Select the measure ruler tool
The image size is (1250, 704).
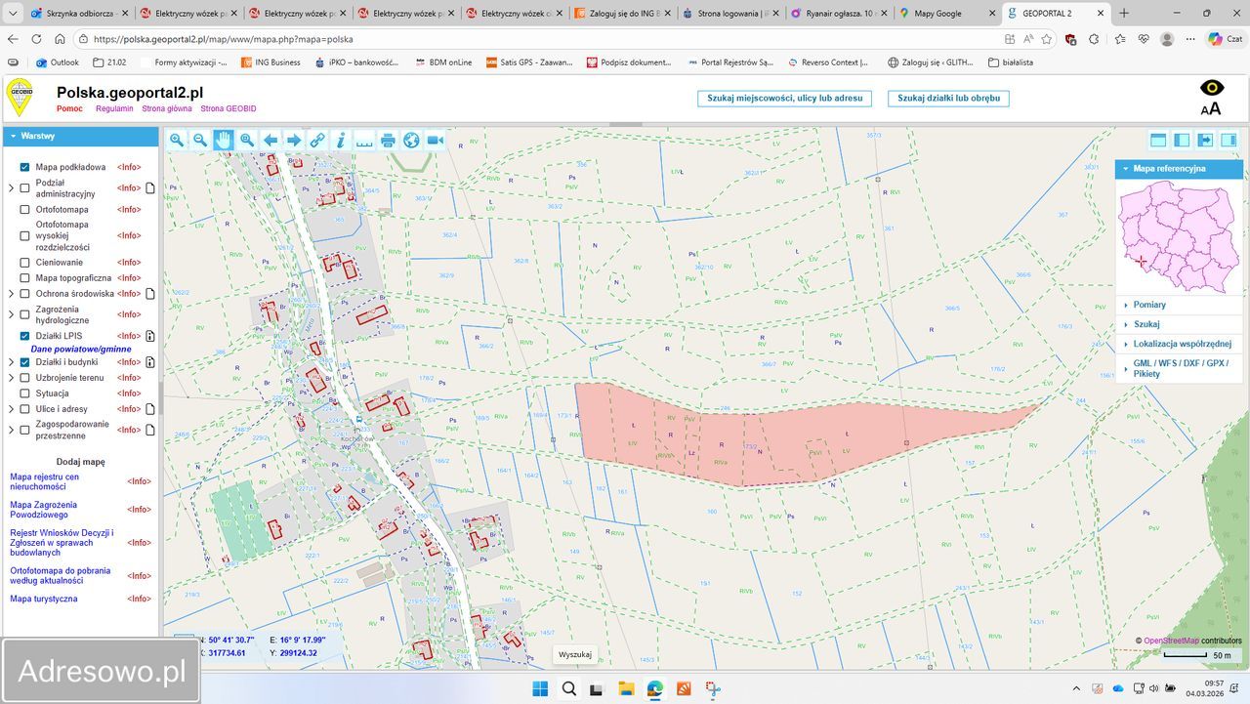[x=364, y=141]
